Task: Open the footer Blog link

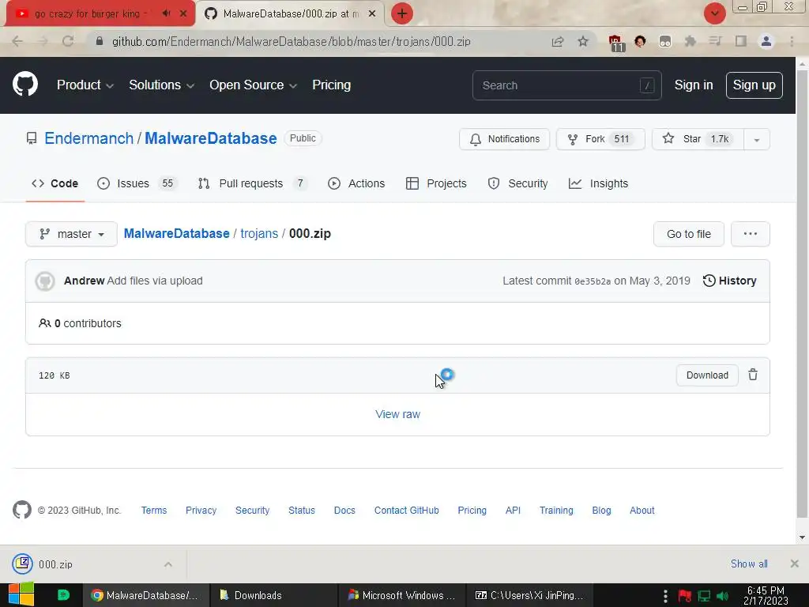Action: click(x=601, y=510)
